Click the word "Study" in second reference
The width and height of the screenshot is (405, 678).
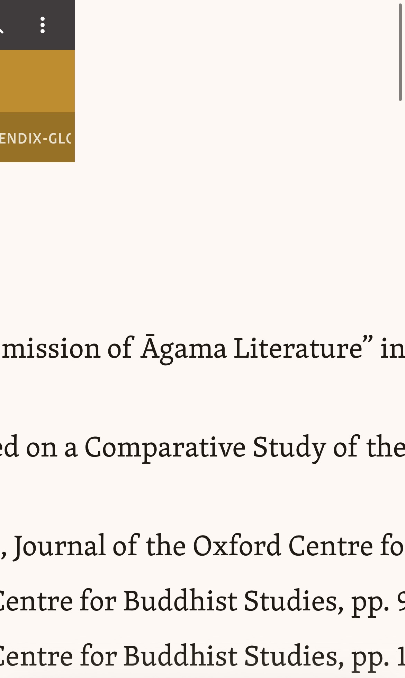[x=289, y=447]
